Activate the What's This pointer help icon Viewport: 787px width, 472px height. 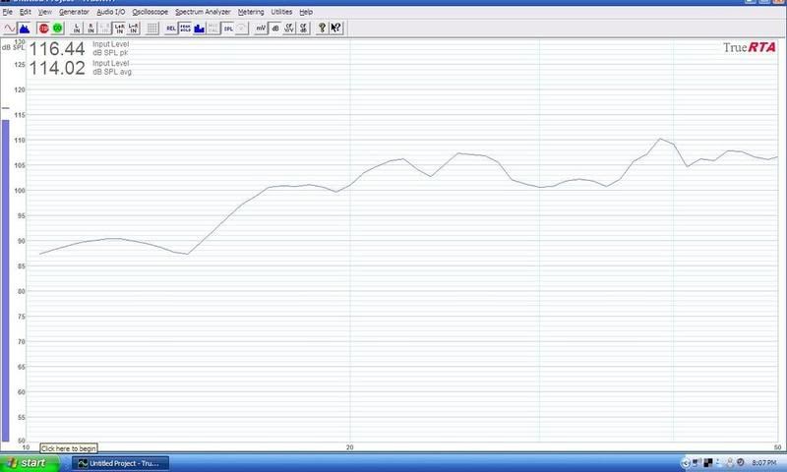335,29
